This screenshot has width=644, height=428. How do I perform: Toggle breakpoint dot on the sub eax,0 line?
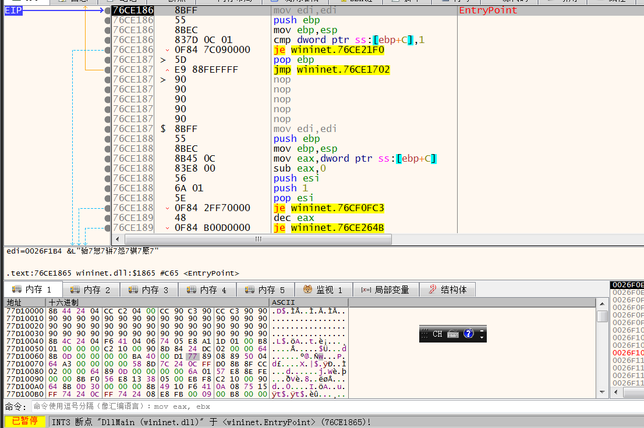[x=107, y=169]
